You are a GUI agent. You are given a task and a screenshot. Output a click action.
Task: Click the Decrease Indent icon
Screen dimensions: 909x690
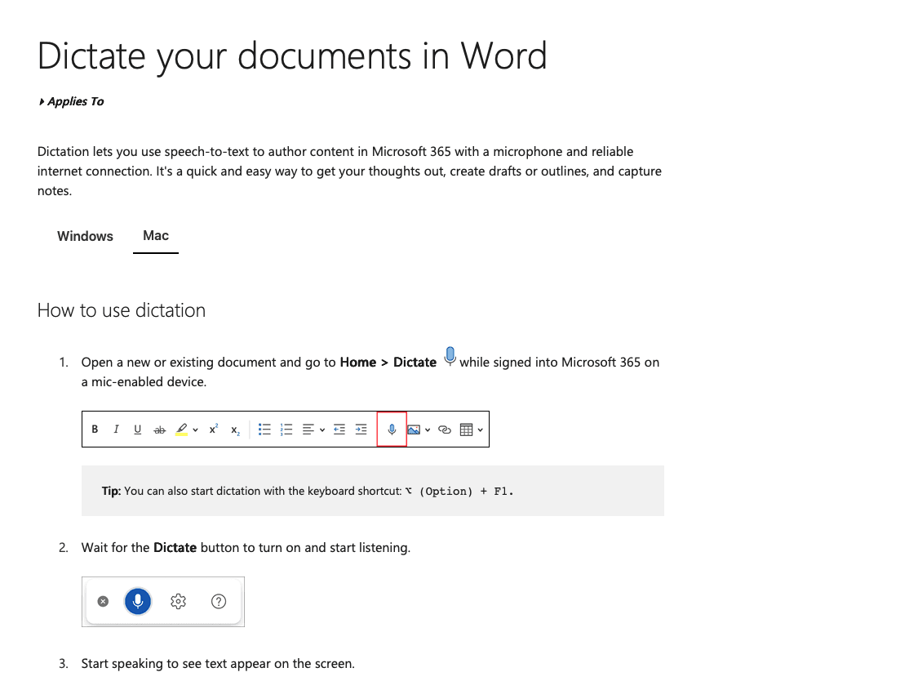click(x=339, y=429)
